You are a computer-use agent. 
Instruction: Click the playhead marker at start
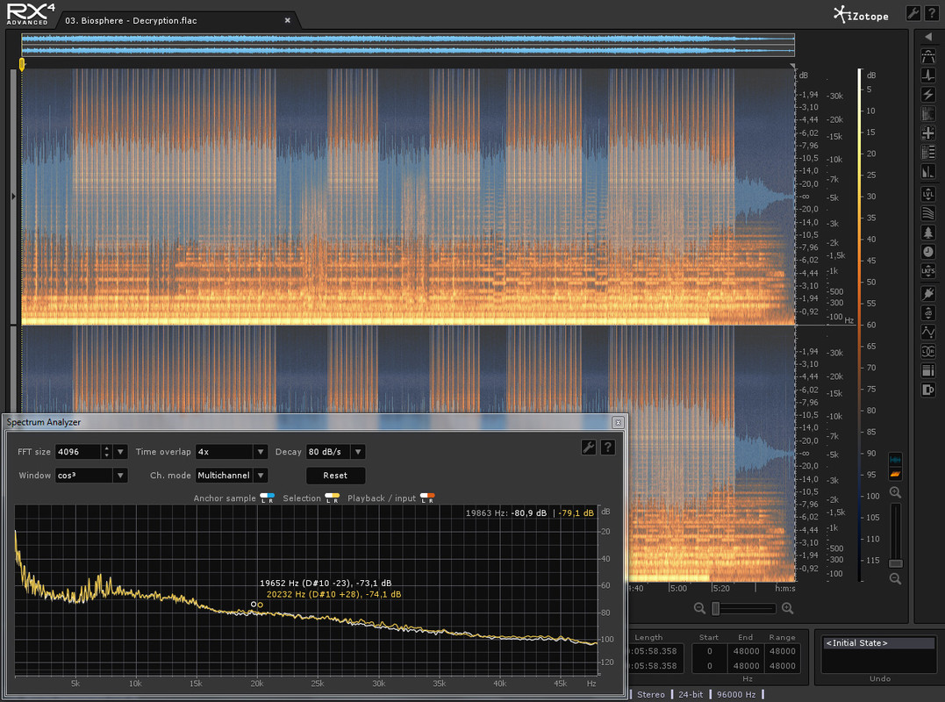tap(22, 63)
